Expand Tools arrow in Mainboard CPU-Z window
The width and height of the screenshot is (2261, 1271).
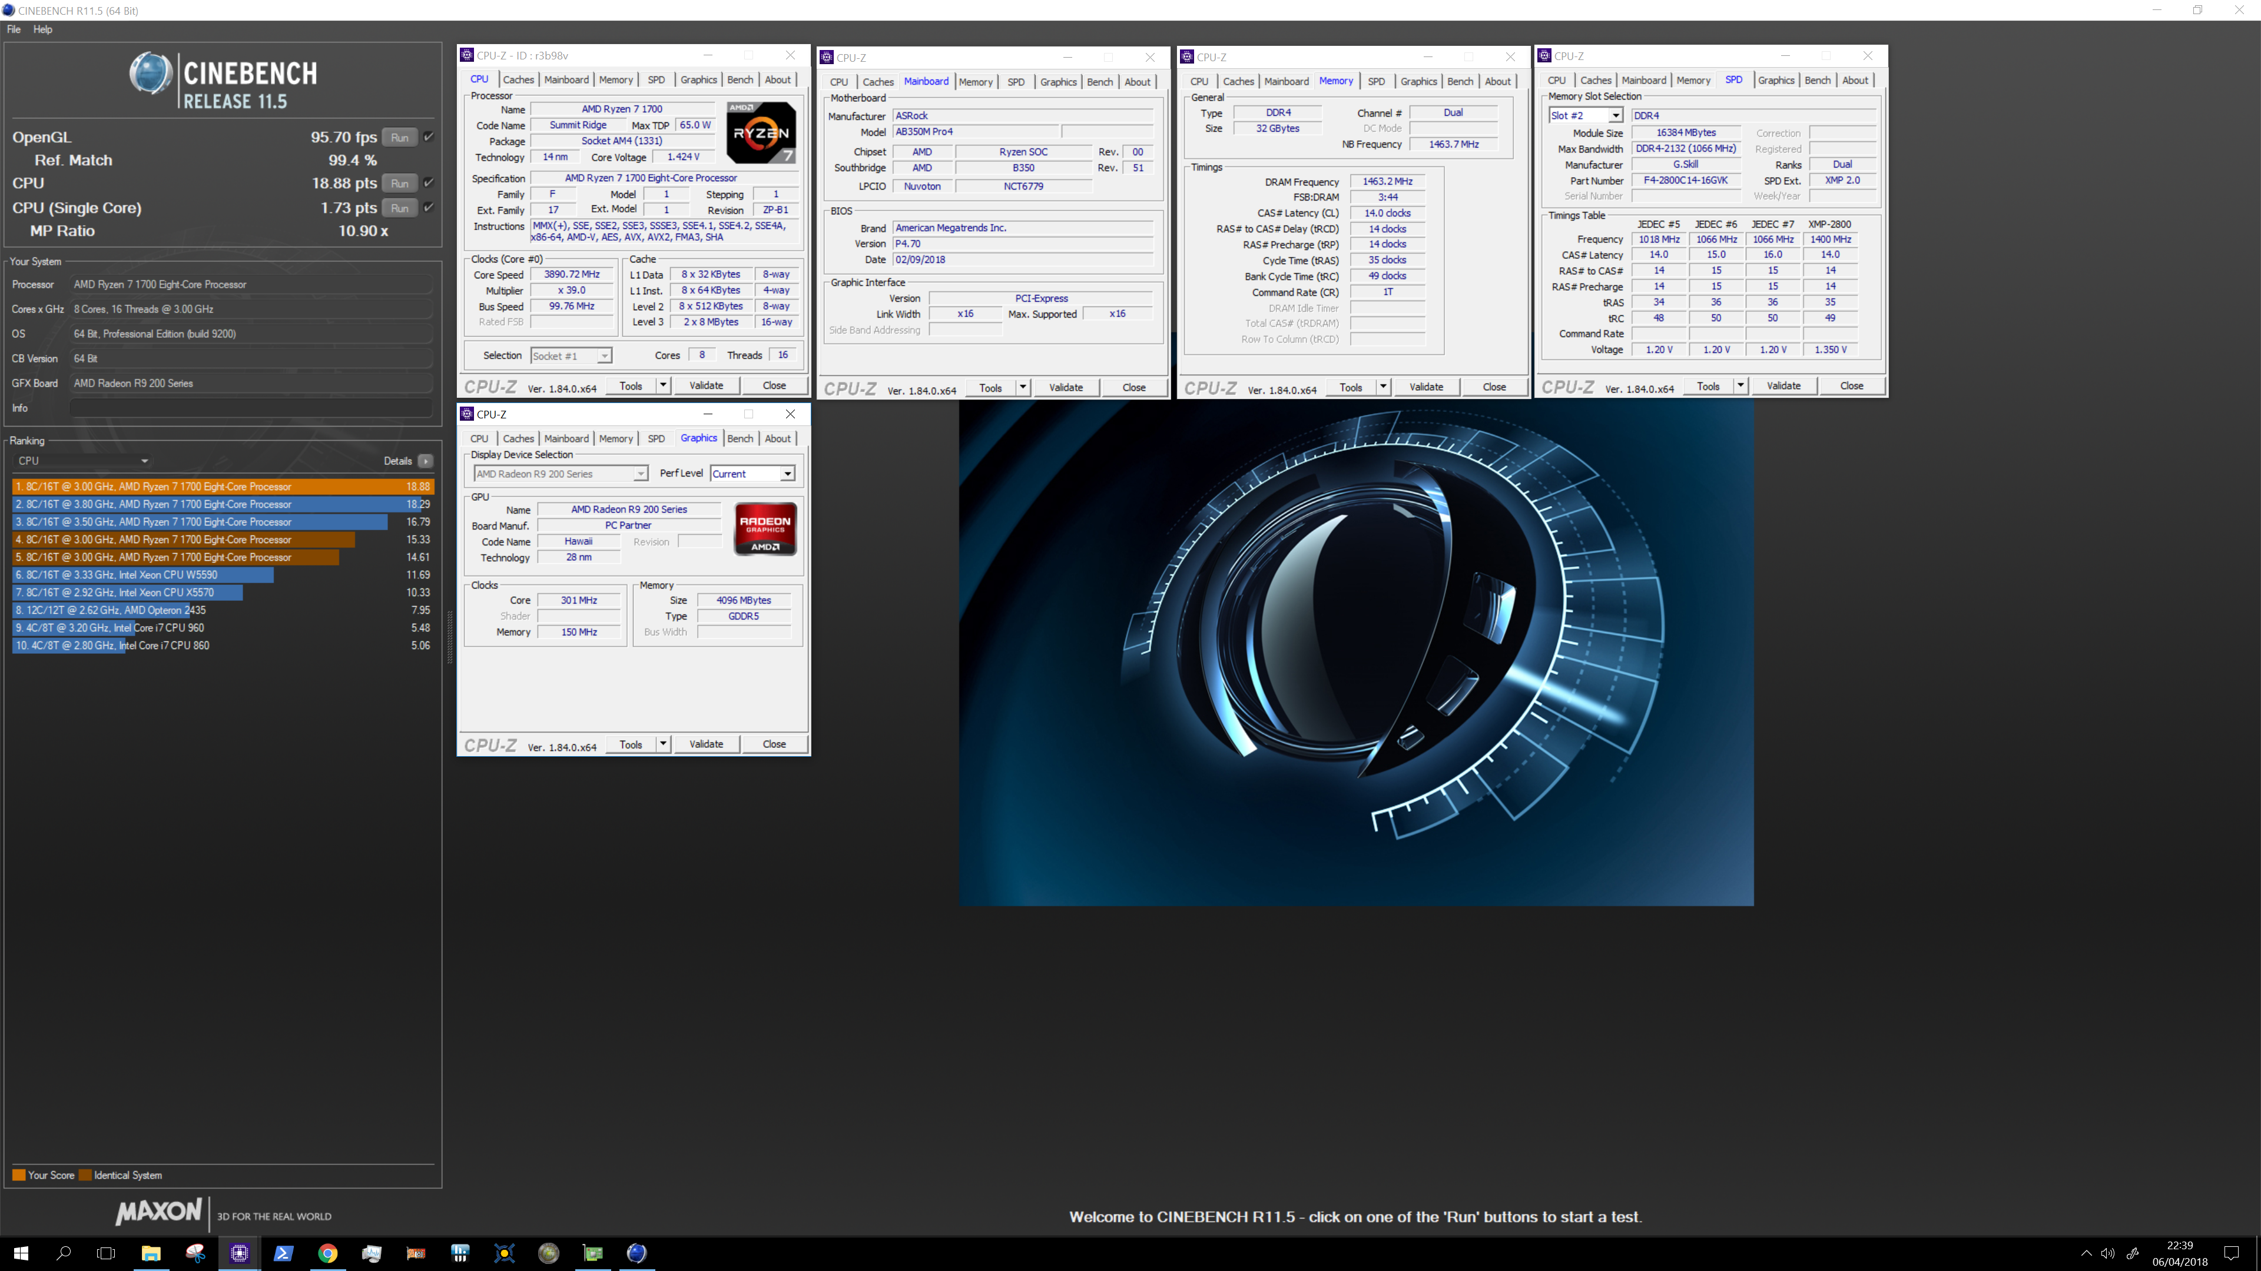tap(1023, 387)
